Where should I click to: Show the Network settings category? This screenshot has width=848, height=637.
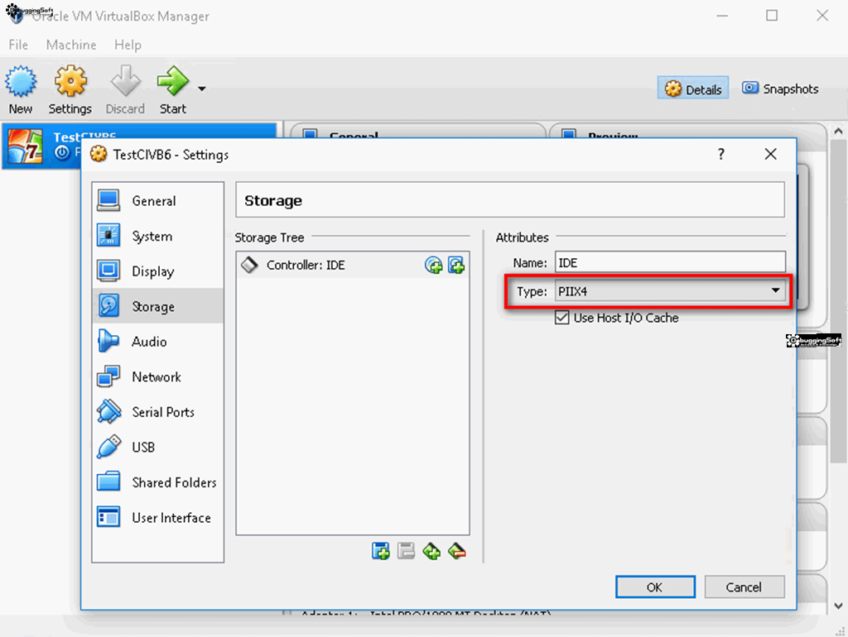pyautogui.click(x=158, y=376)
